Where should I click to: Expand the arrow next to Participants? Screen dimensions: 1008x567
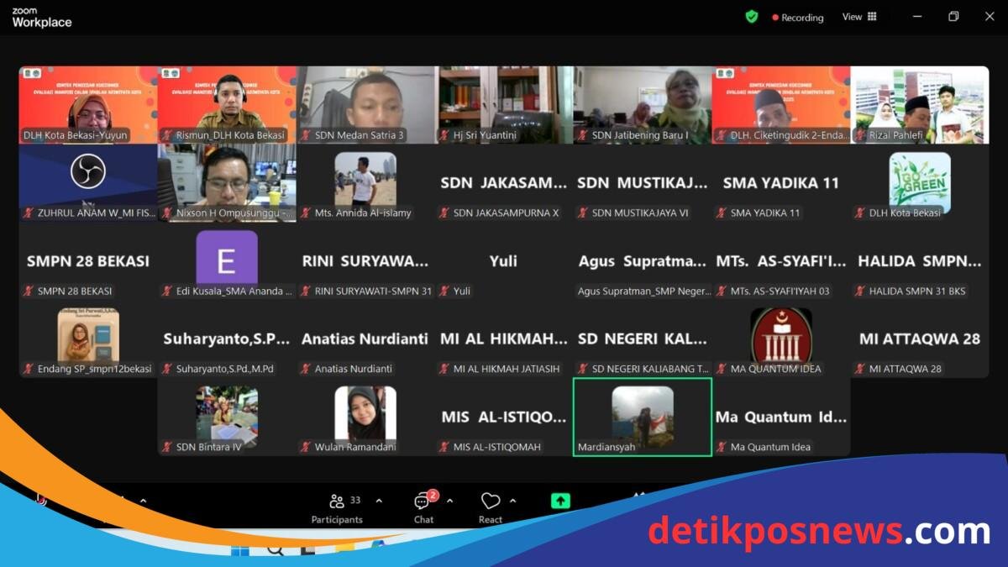tap(379, 501)
